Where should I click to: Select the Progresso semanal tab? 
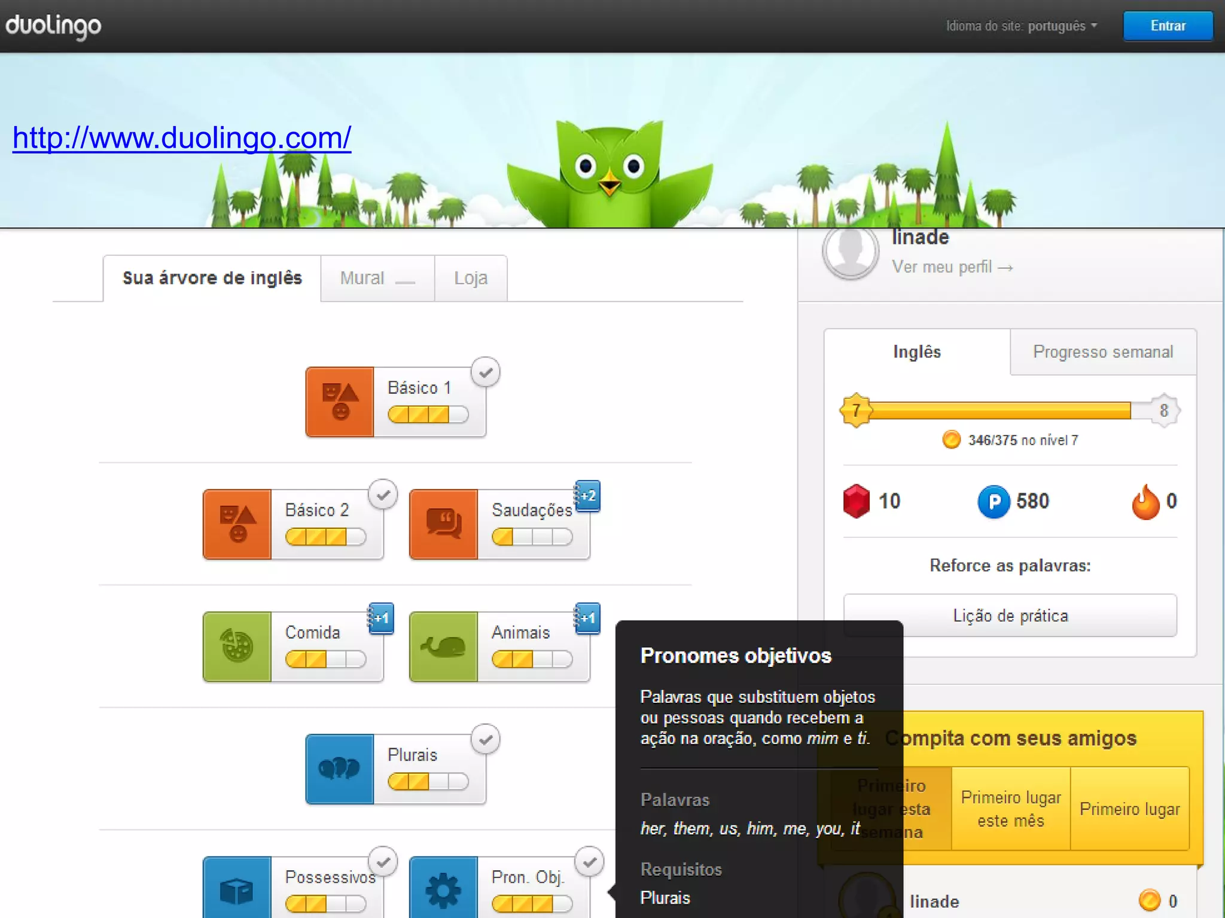pos(1103,352)
